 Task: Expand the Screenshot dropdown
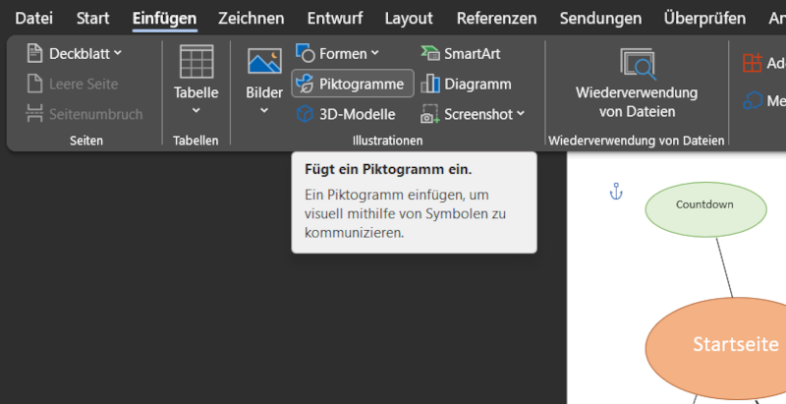click(x=521, y=114)
